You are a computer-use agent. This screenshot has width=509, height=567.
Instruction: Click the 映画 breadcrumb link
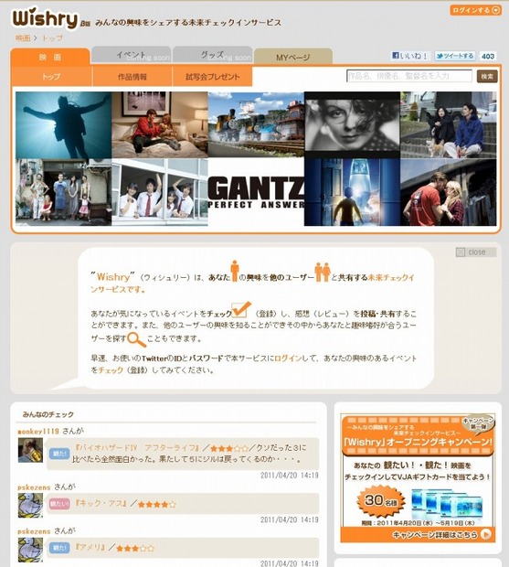tap(23, 38)
